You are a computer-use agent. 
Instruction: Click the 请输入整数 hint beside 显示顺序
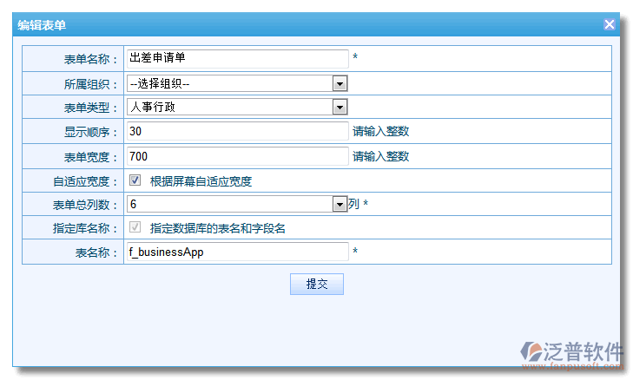pyautogui.click(x=380, y=131)
